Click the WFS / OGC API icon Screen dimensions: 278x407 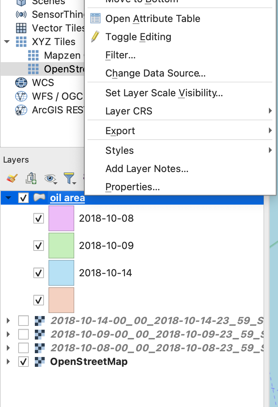pyautogui.click(x=21, y=96)
